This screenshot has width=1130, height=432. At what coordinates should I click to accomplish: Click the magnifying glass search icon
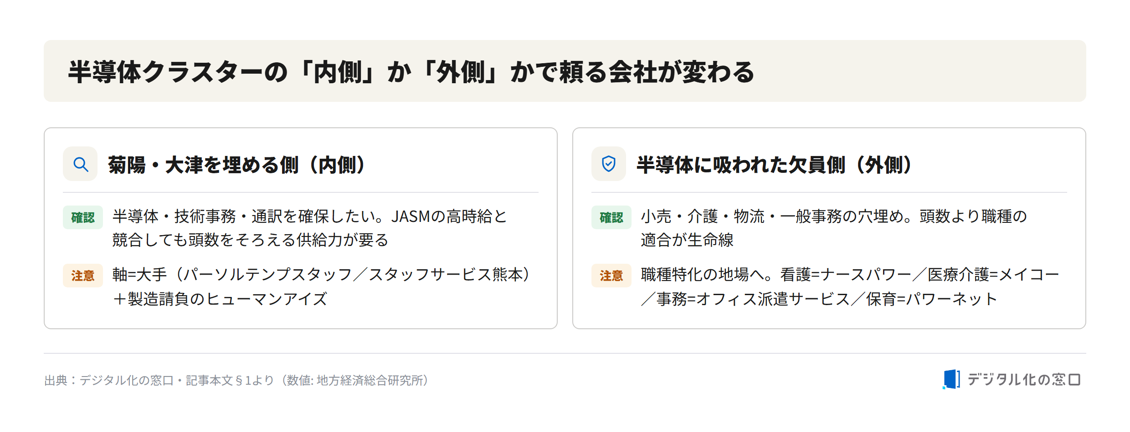(81, 164)
